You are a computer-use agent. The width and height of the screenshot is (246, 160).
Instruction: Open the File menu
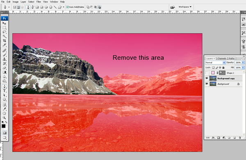(3, 2)
